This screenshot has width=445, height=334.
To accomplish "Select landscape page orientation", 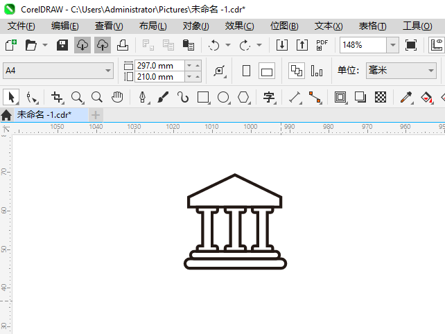I will (x=267, y=71).
